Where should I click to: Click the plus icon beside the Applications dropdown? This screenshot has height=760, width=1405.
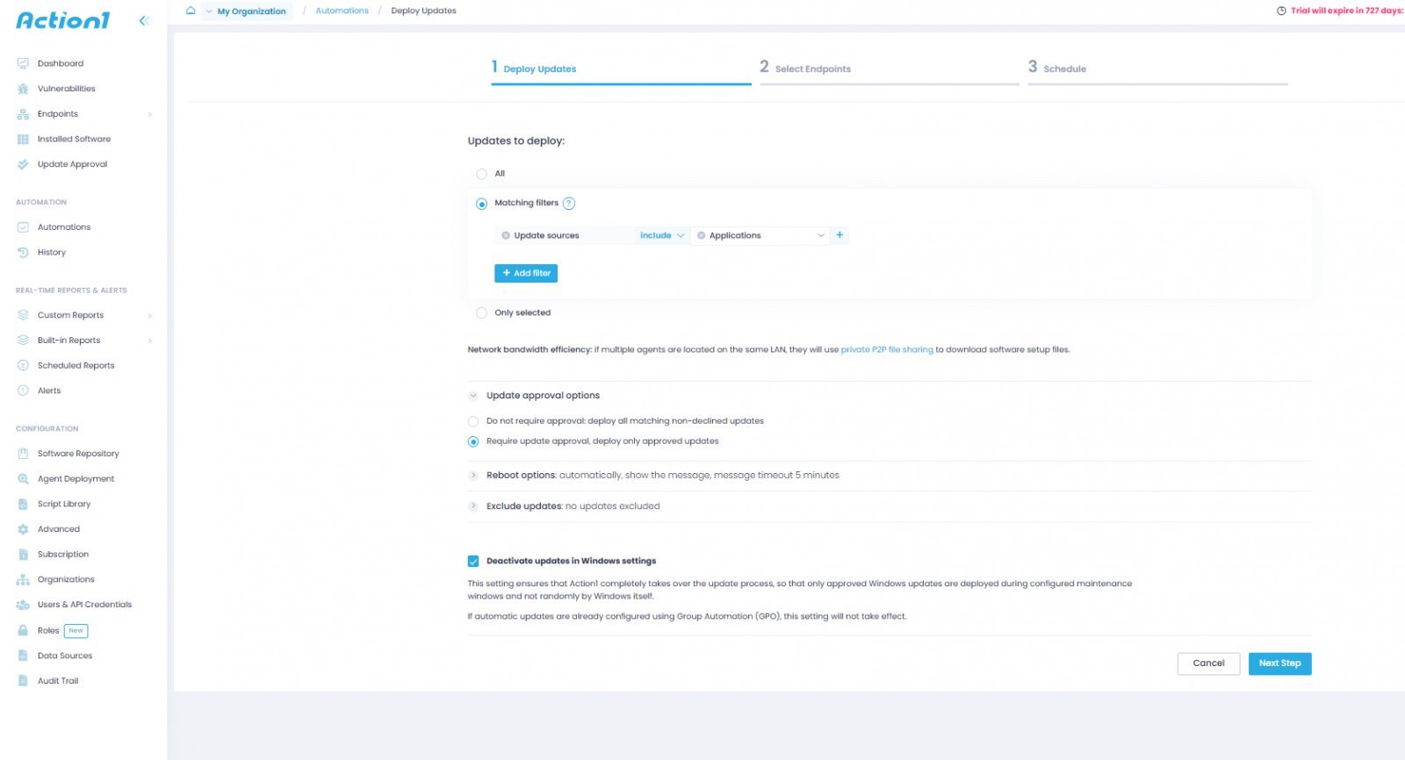tap(839, 235)
